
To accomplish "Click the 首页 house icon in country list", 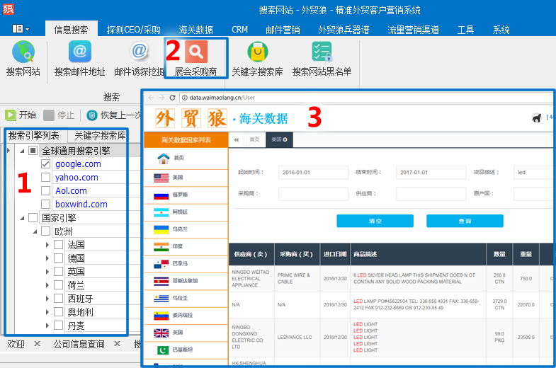I will [x=164, y=159].
